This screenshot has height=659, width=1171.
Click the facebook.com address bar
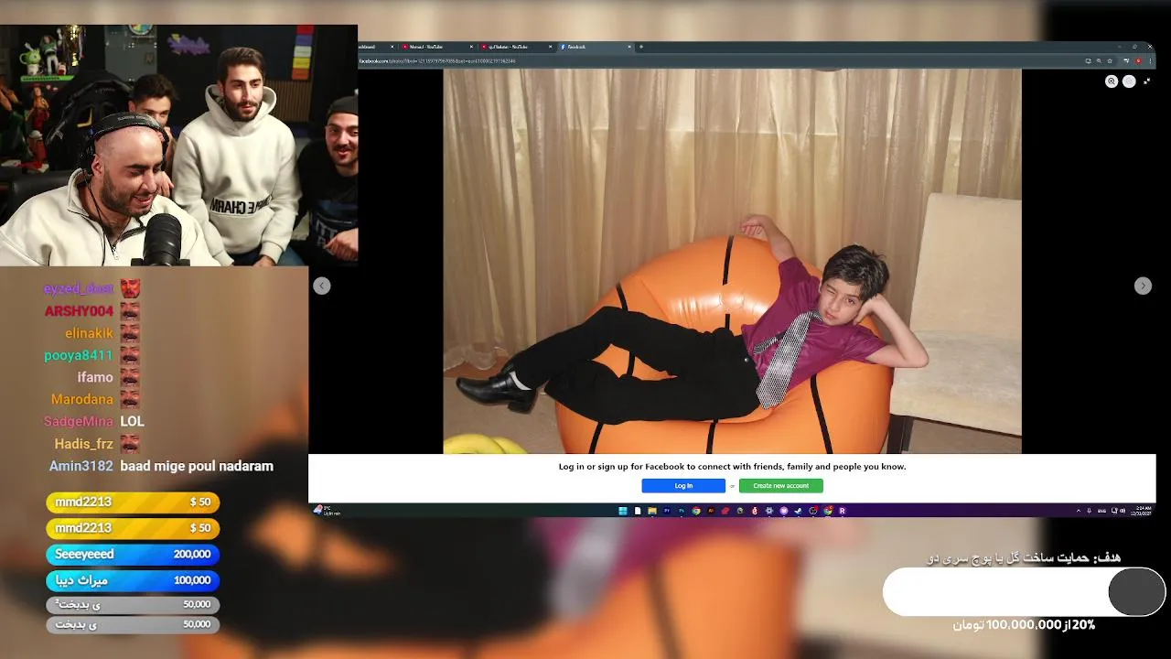pyautogui.click(x=714, y=60)
